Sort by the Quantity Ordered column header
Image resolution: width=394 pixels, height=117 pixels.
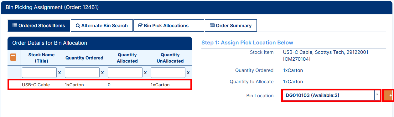click(x=84, y=58)
